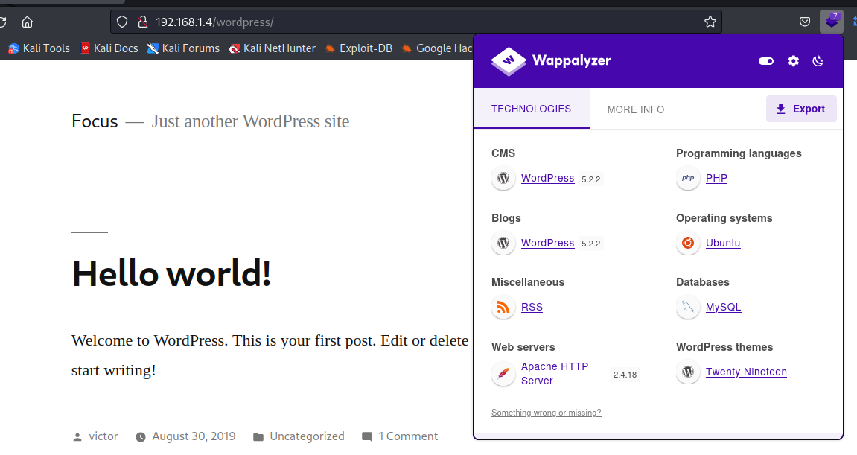Switch to the TECHNOLOGIES tab

click(x=532, y=109)
